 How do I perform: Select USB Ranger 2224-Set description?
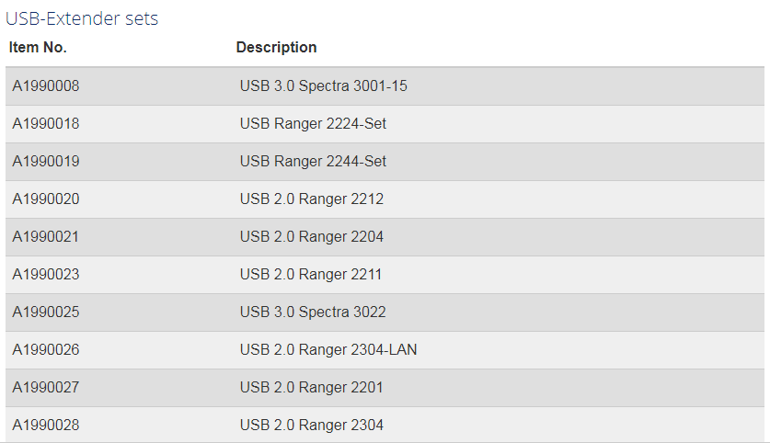[x=313, y=124]
